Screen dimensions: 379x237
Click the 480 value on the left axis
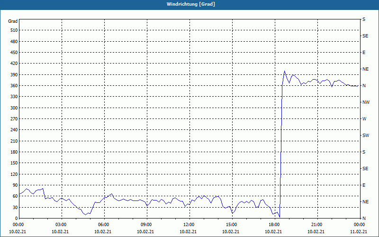(14, 41)
